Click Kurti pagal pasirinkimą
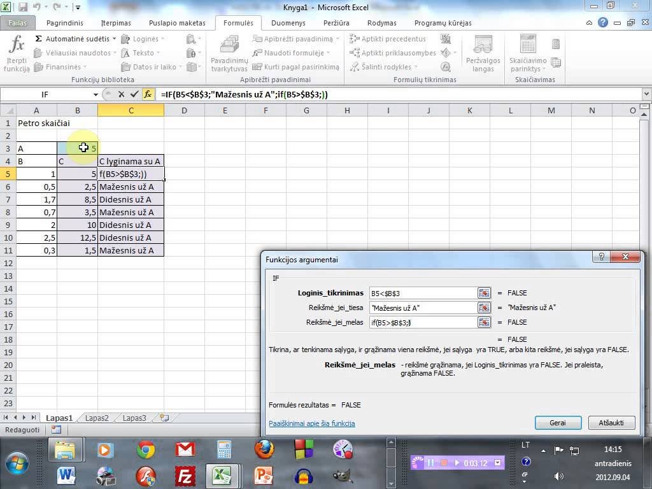 click(x=295, y=66)
